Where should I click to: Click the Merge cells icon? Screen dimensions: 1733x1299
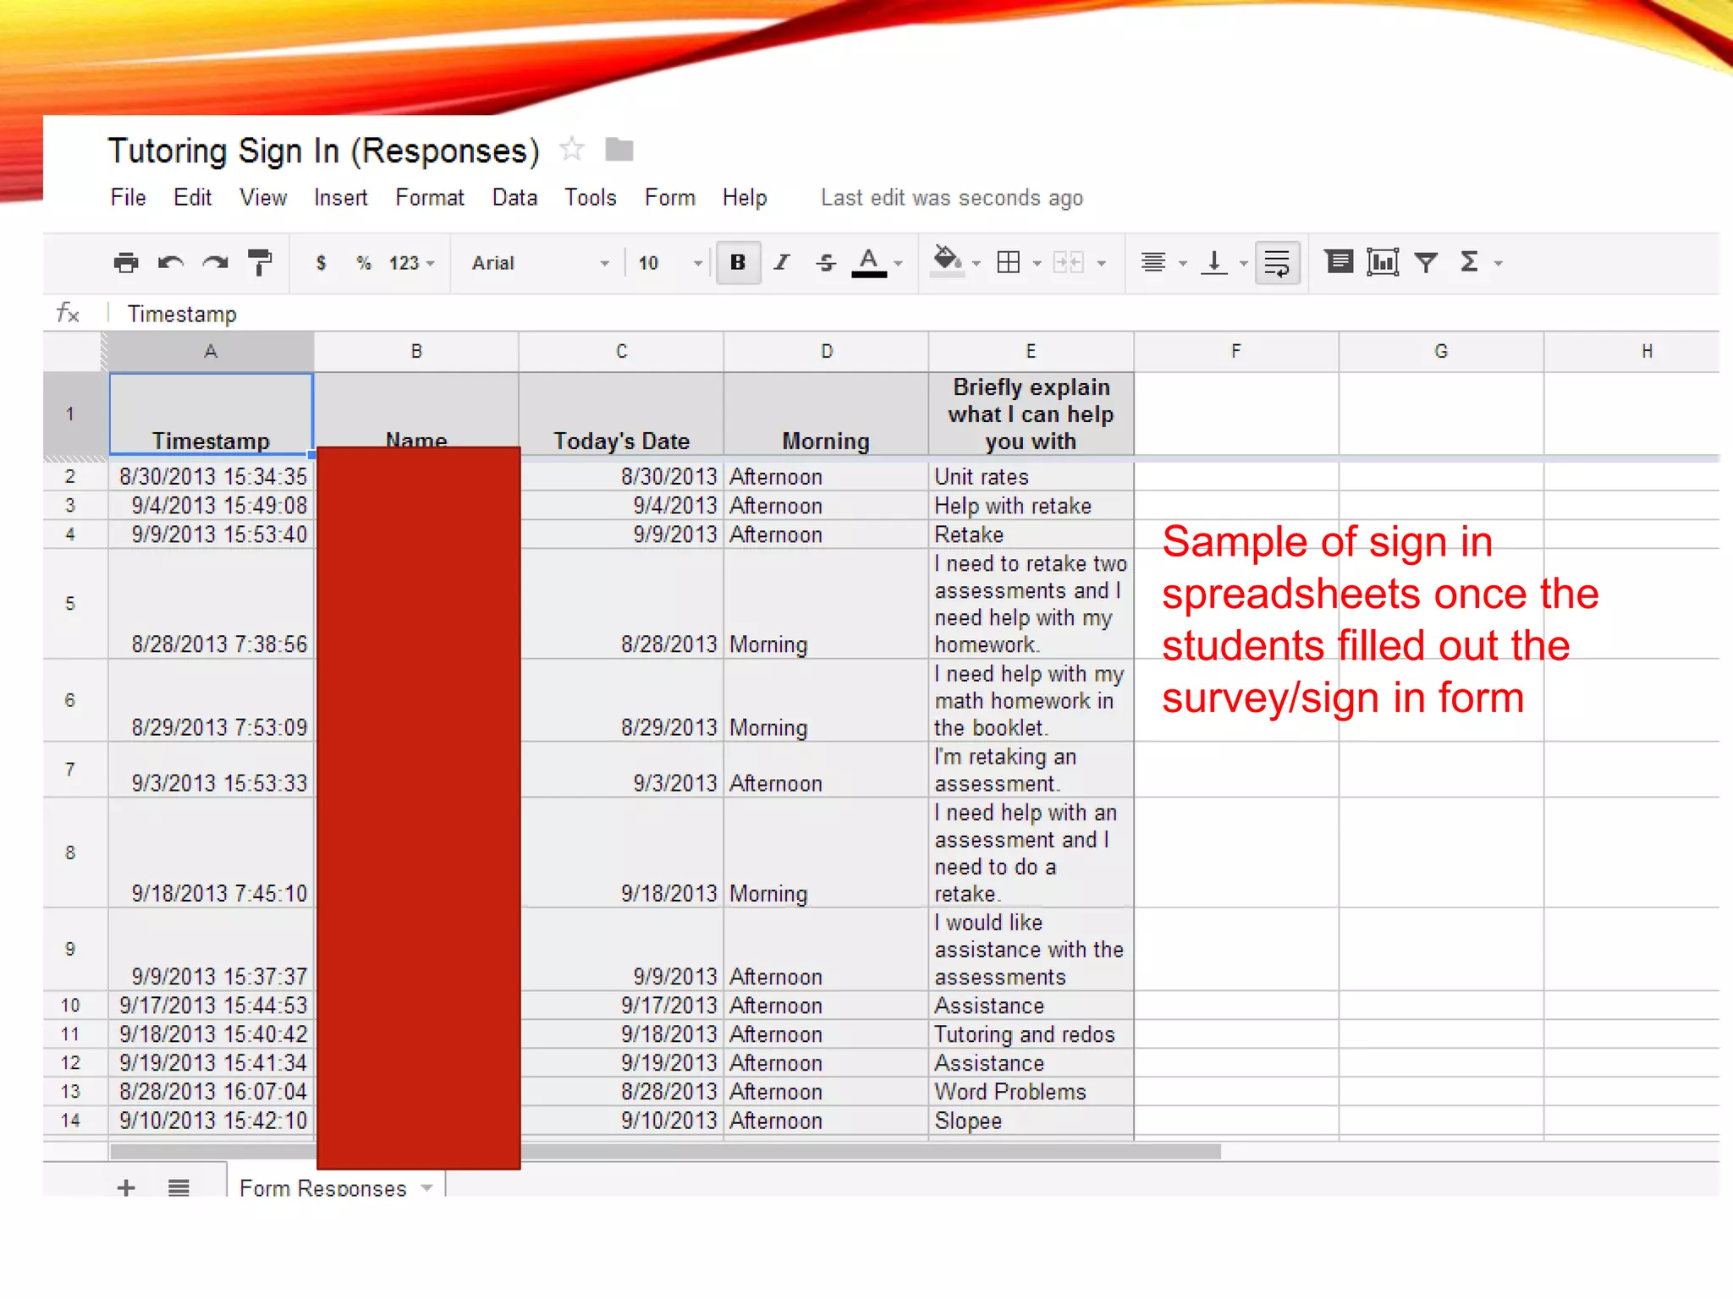[x=1068, y=263]
